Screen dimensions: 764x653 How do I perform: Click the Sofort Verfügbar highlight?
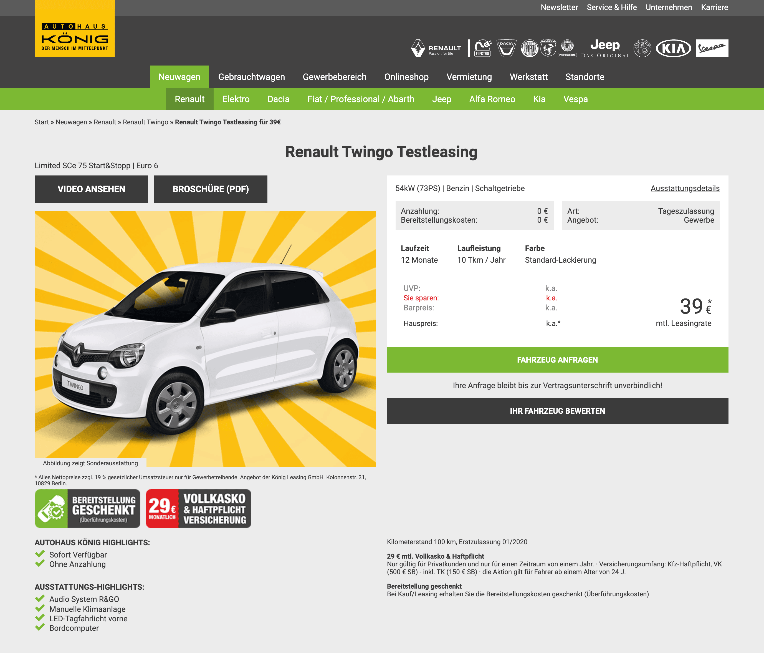pos(78,554)
